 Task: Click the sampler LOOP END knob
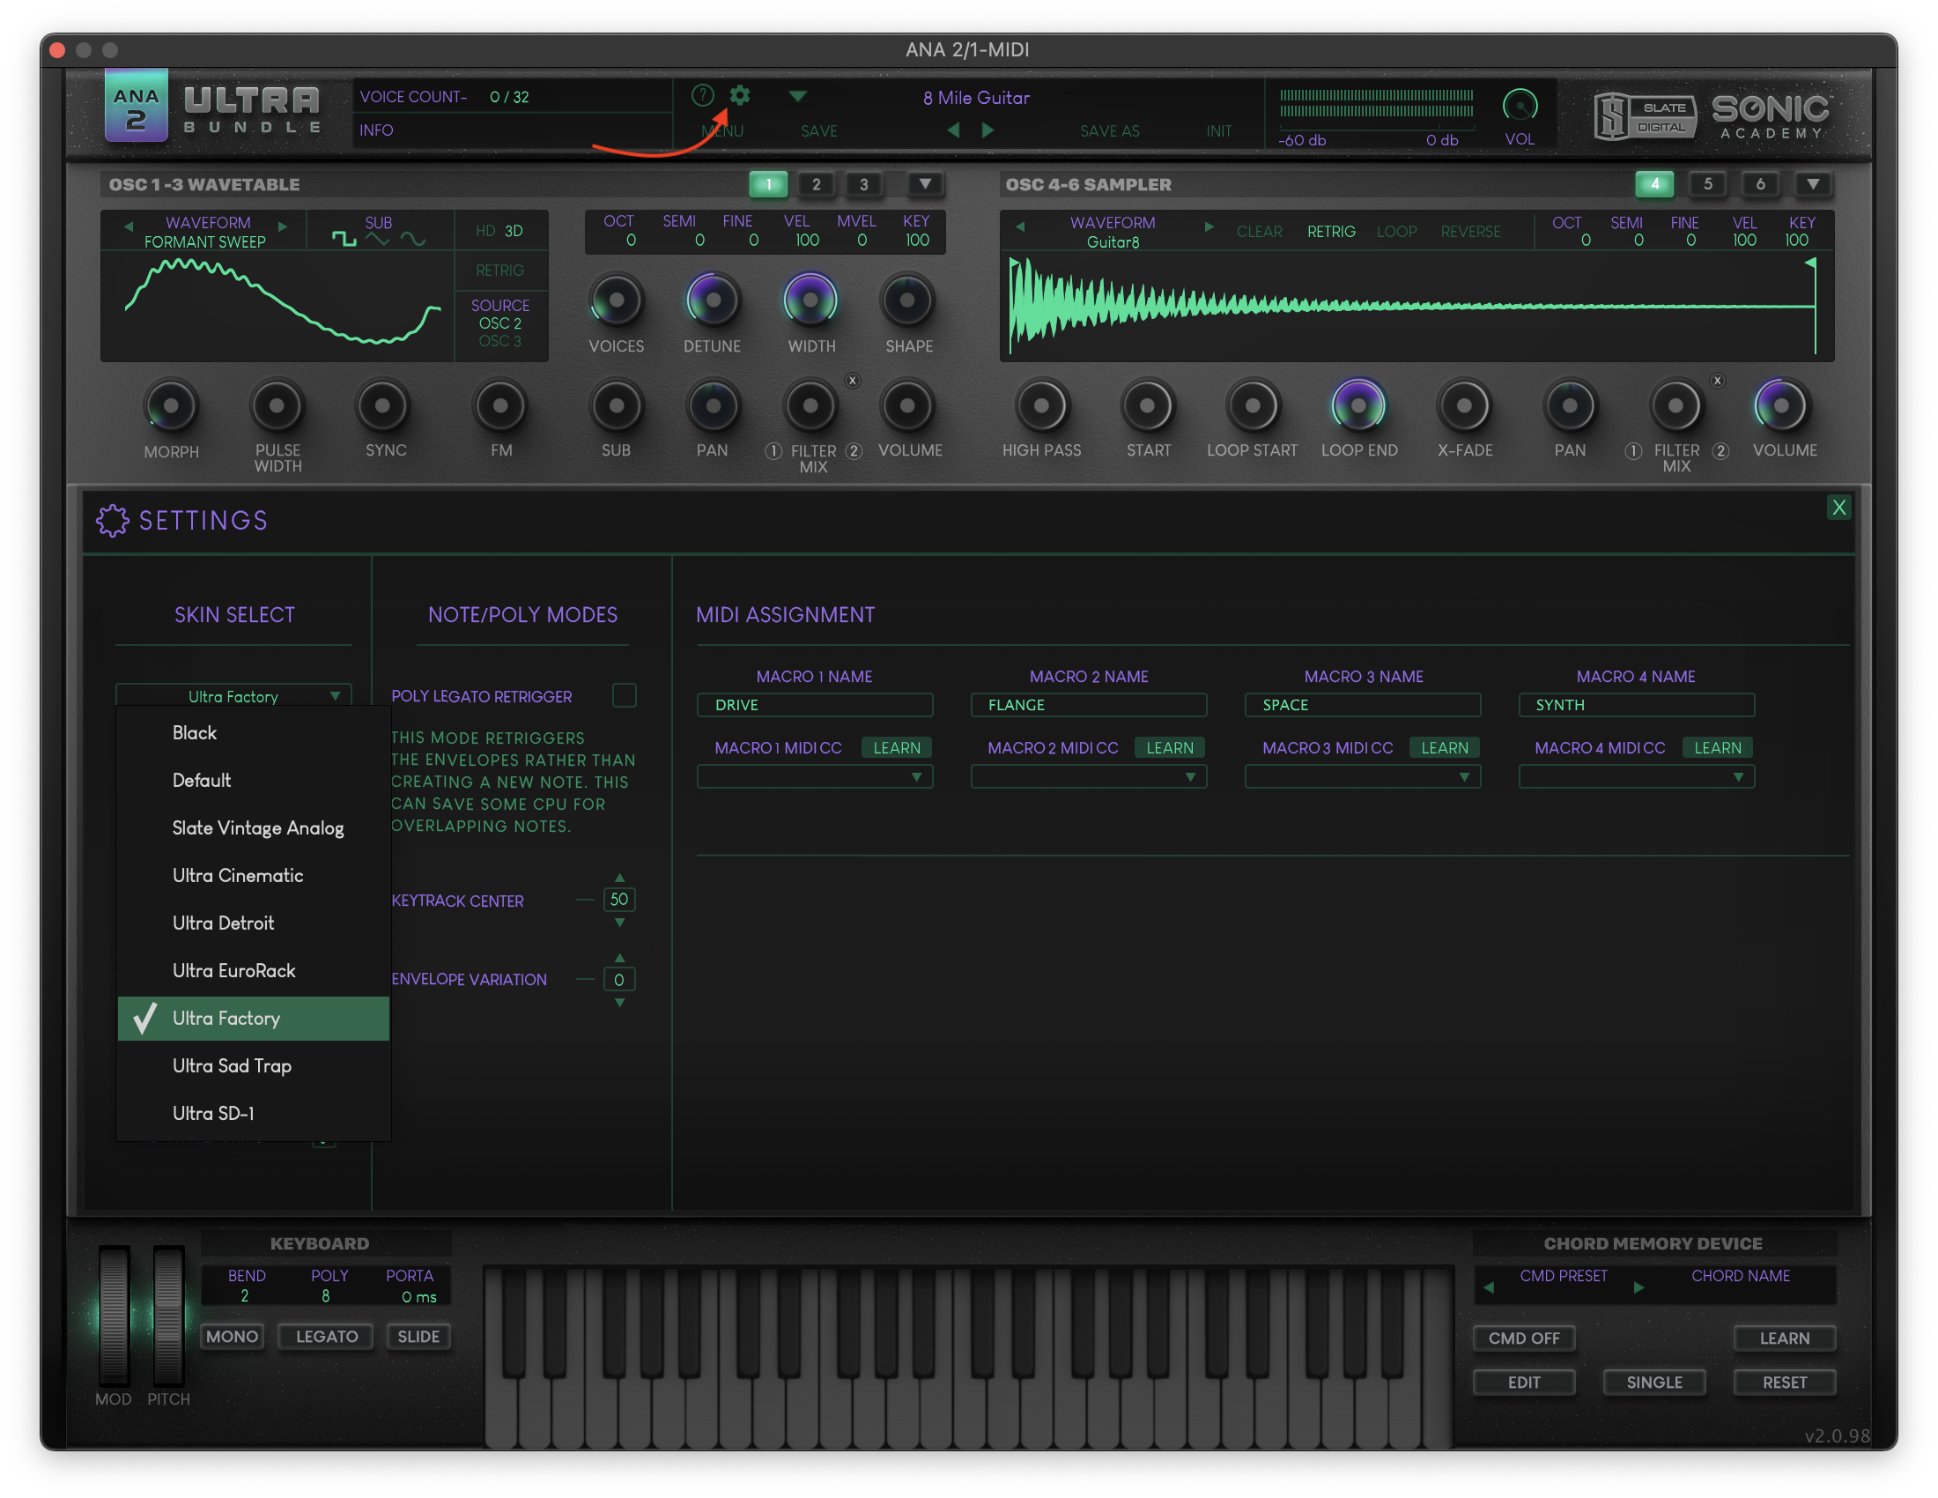[x=1358, y=405]
